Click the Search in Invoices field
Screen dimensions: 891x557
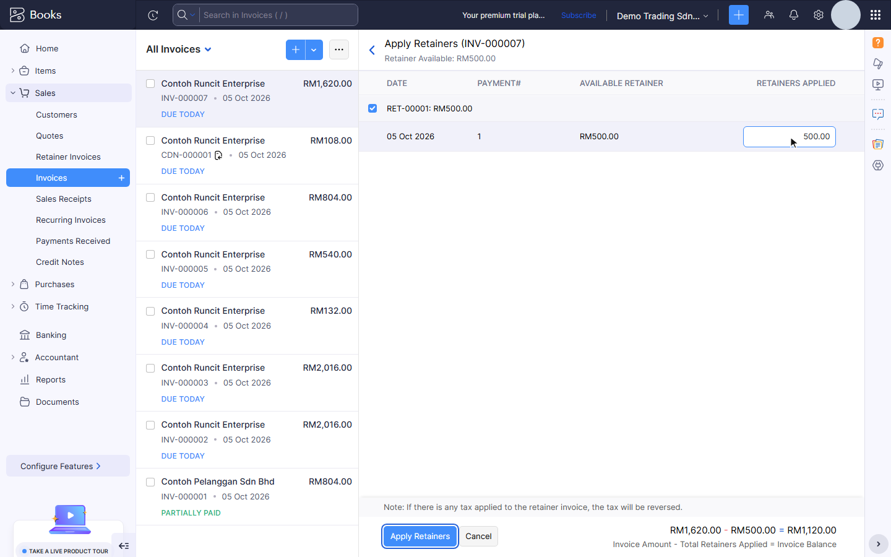pyautogui.click(x=278, y=15)
